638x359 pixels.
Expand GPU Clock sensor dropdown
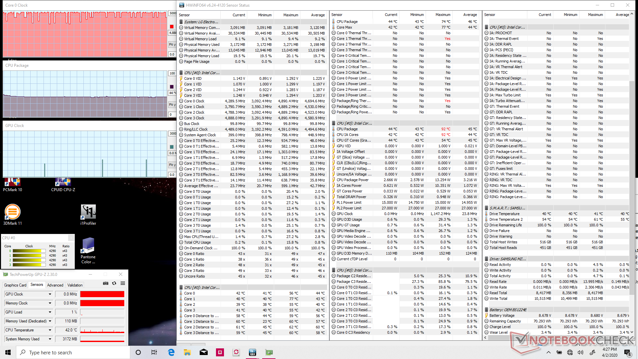click(50, 294)
